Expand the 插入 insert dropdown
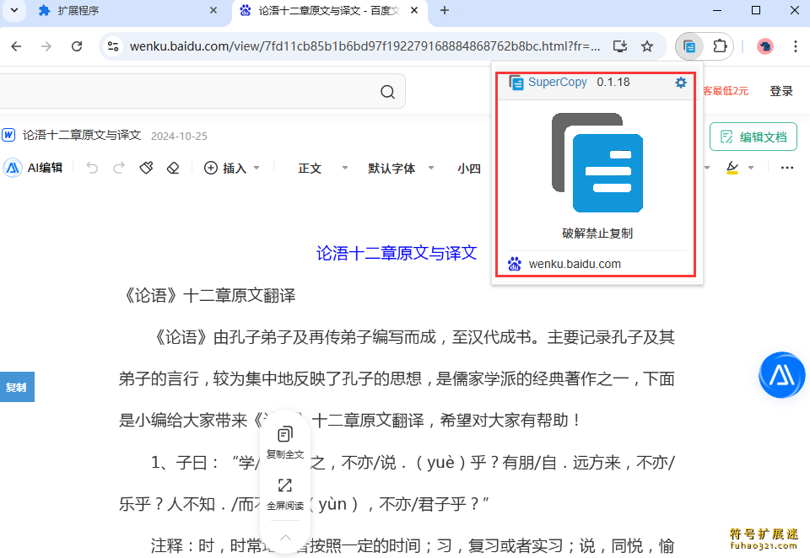This screenshot has height=558, width=810. click(233, 168)
